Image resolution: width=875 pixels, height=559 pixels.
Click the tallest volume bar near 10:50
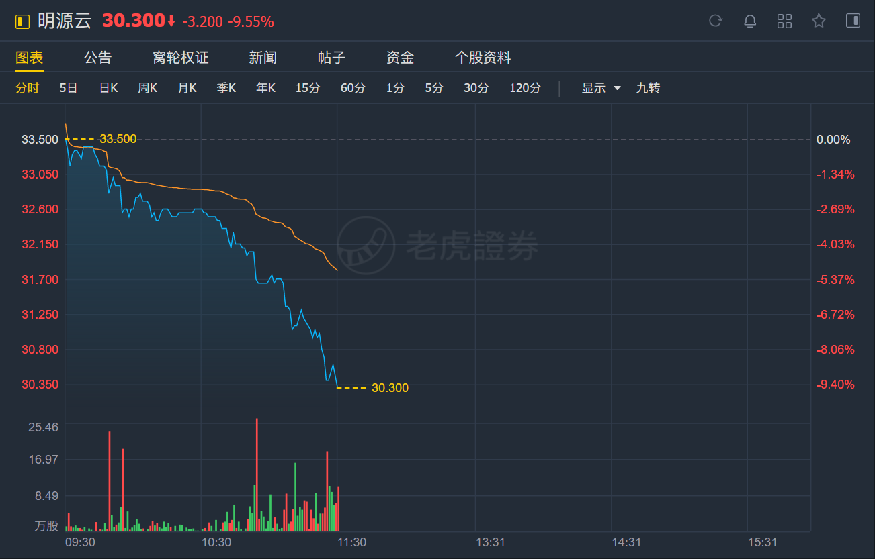257,474
